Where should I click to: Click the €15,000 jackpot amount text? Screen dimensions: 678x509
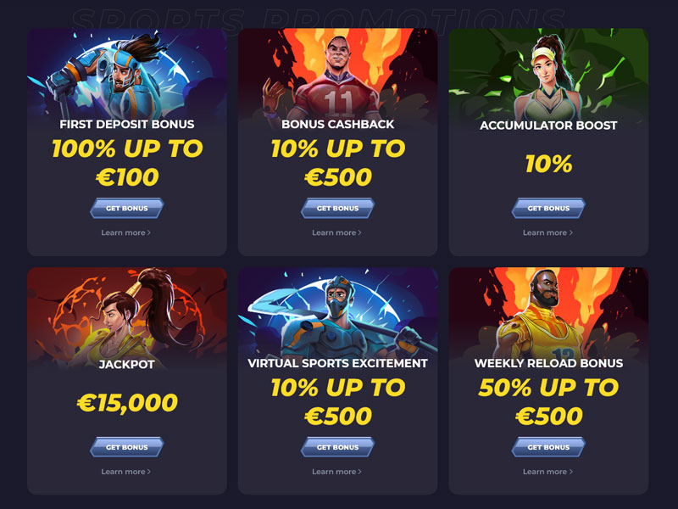pos(127,402)
